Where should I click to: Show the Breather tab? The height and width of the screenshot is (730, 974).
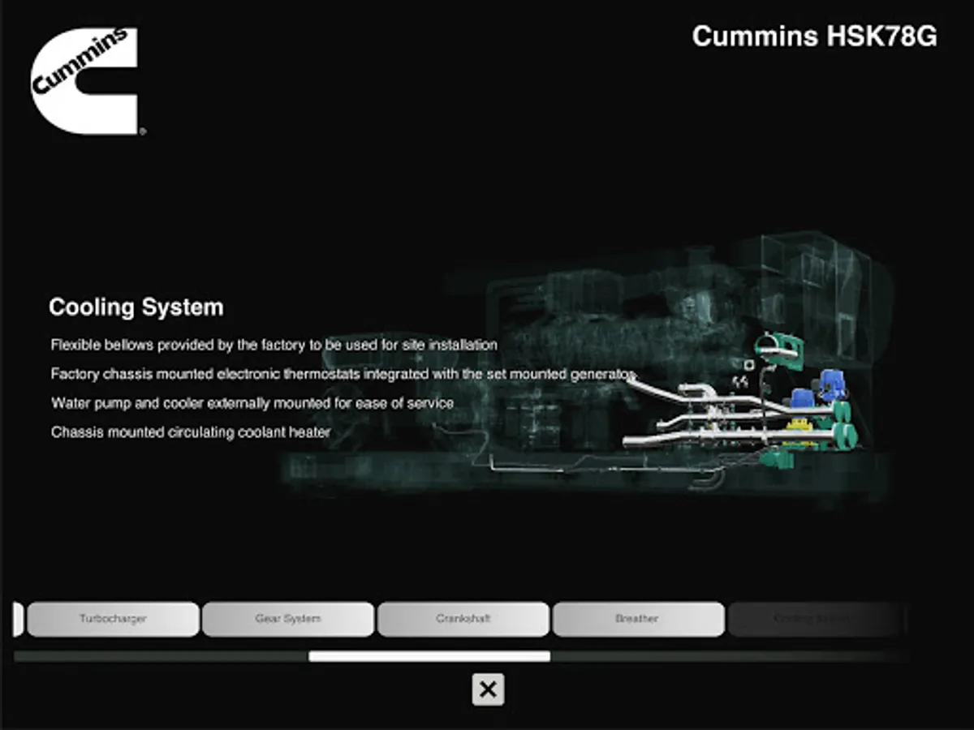click(639, 619)
